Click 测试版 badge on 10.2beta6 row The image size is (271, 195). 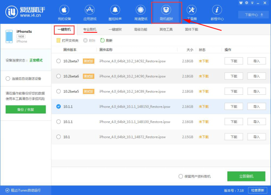(x=89, y=76)
